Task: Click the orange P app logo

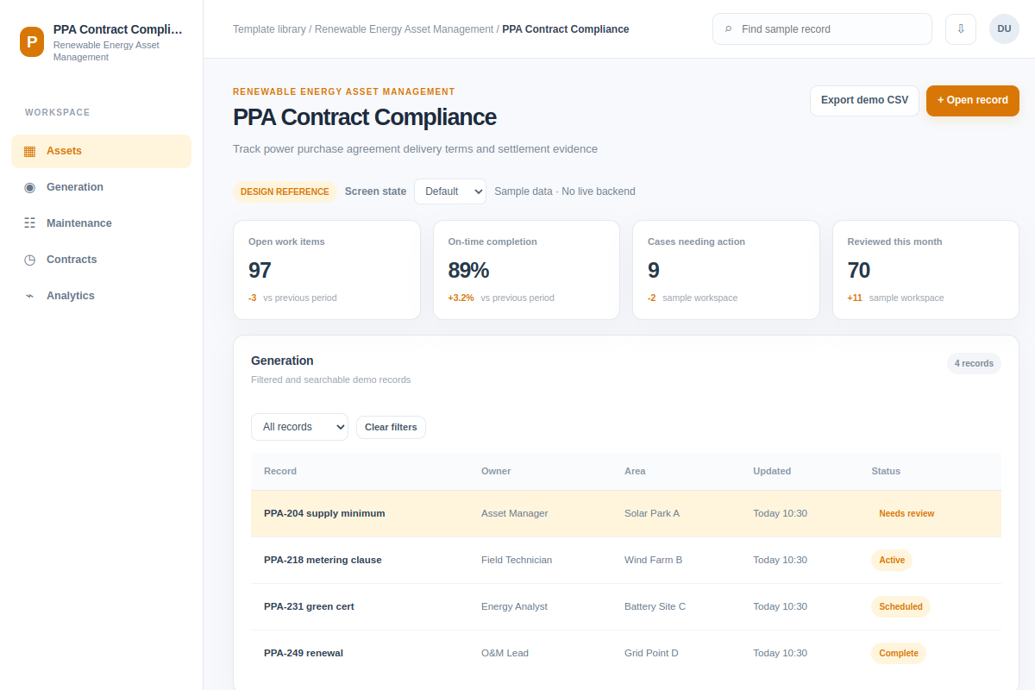Action: [32, 41]
